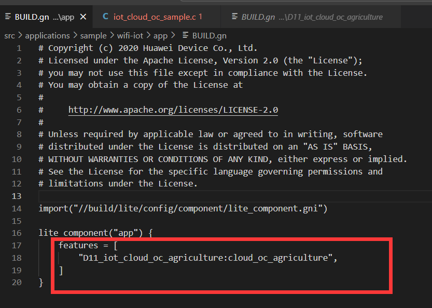Click the empty line 13 in the editor

tap(207, 196)
